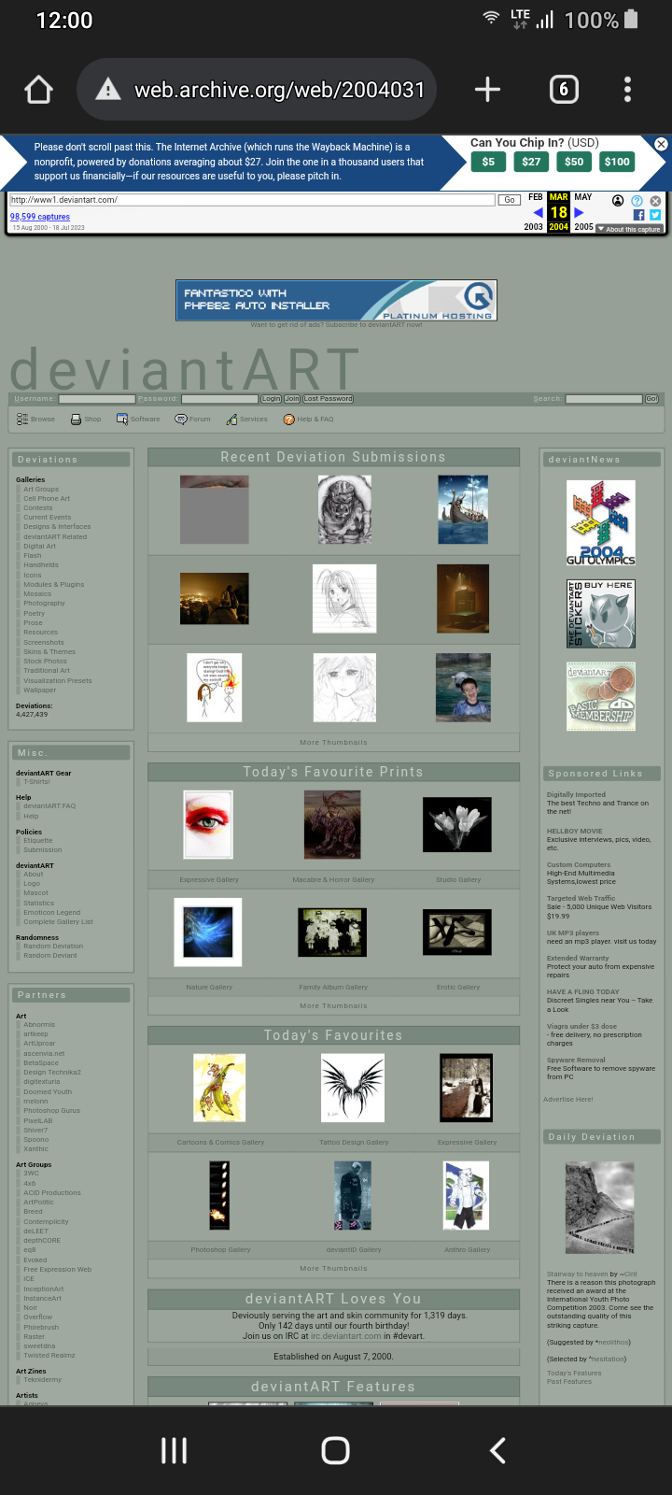Focus the deviantART Search field

click(604, 399)
